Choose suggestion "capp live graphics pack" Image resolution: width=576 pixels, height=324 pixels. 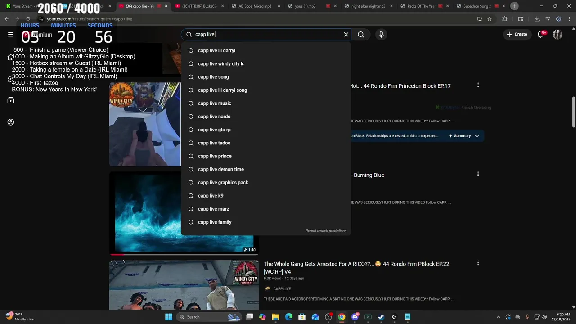(x=266, y=183)
